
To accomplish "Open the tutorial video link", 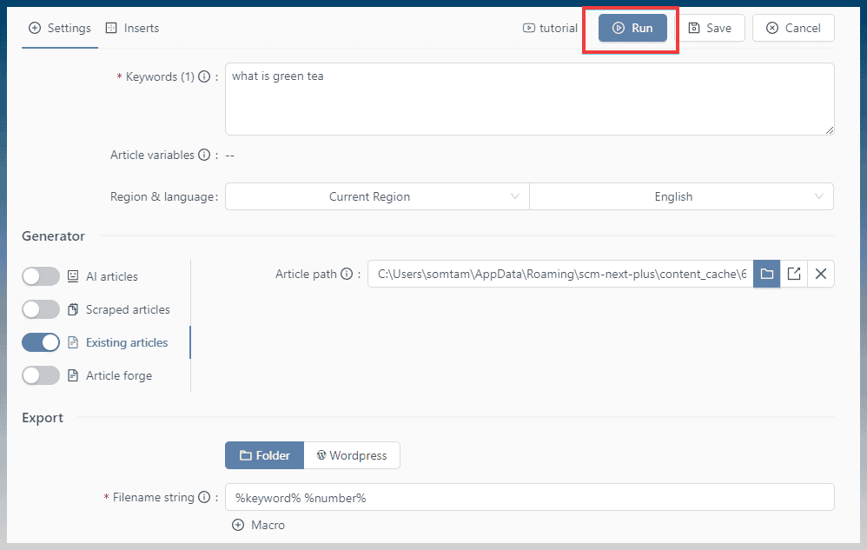I will tap(550, 28).
